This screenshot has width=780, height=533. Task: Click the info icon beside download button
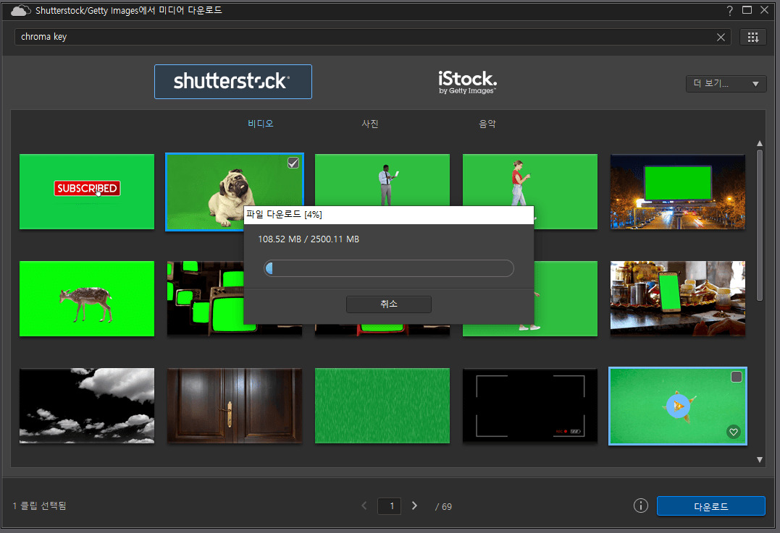coord(640,506)
